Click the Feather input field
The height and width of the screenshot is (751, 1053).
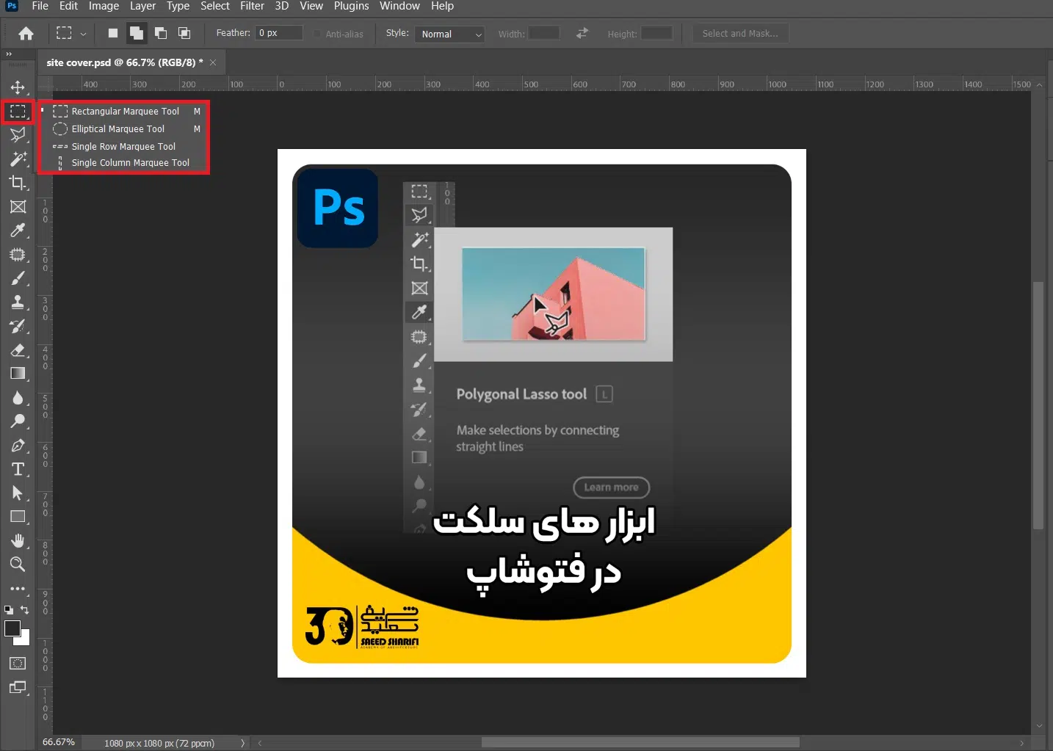pos(278,33)
